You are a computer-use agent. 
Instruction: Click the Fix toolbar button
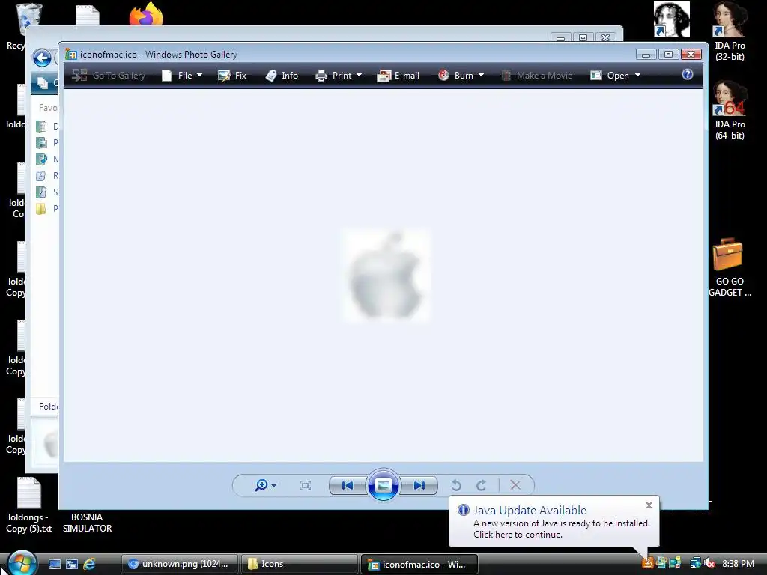click(x=232, y=76)
